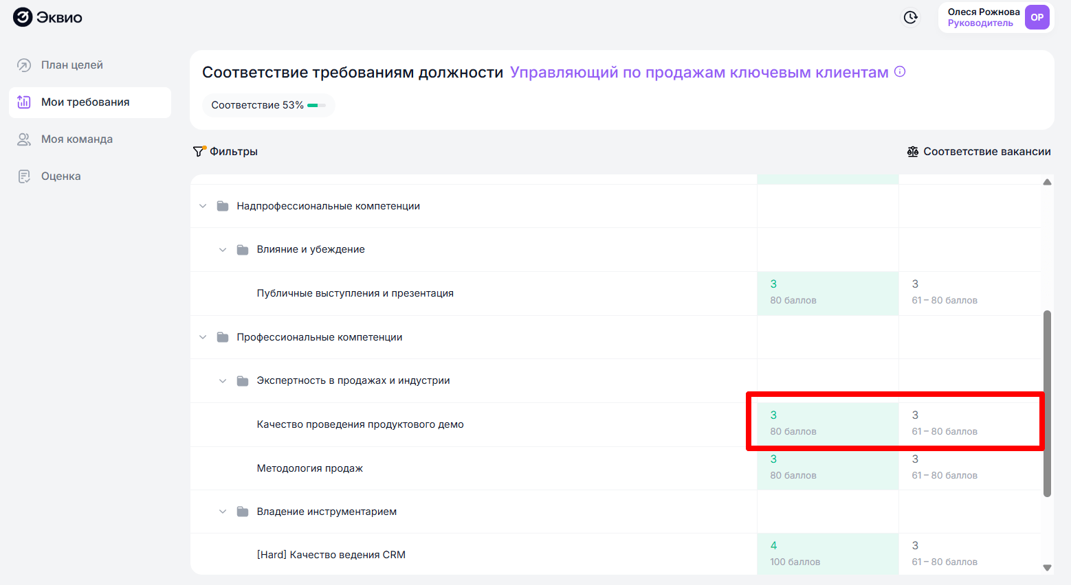This screenshot has width=1071, height=585.
Task: Click the filter funnel icon
Action: coord(199,151)
